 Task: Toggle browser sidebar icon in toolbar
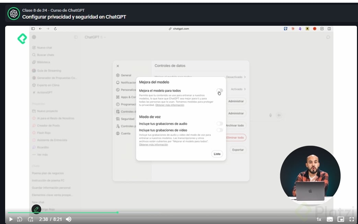(33, 29)
